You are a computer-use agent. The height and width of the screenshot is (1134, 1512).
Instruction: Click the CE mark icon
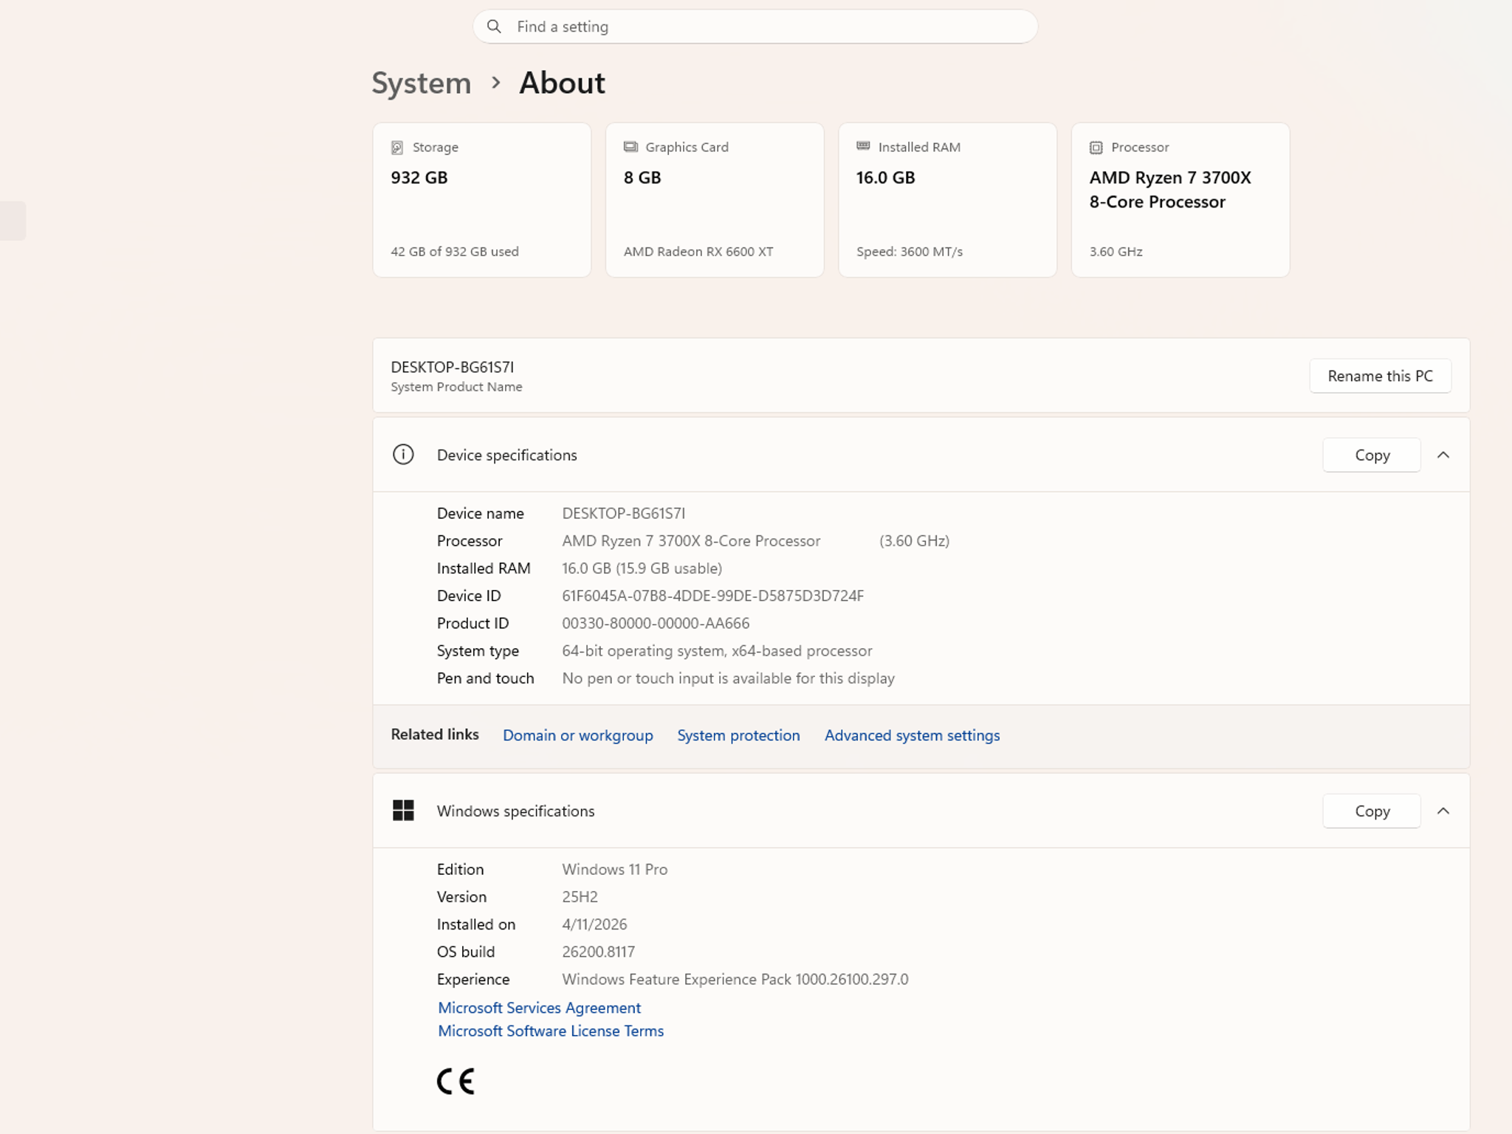[456, 1082]
